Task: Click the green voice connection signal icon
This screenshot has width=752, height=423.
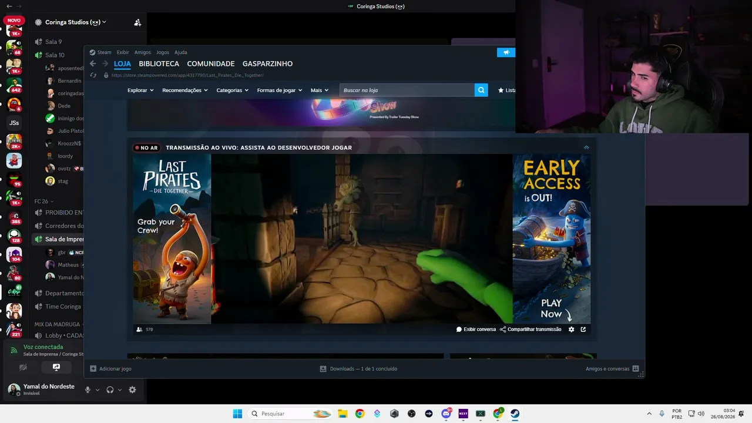Action: [14, 350]
